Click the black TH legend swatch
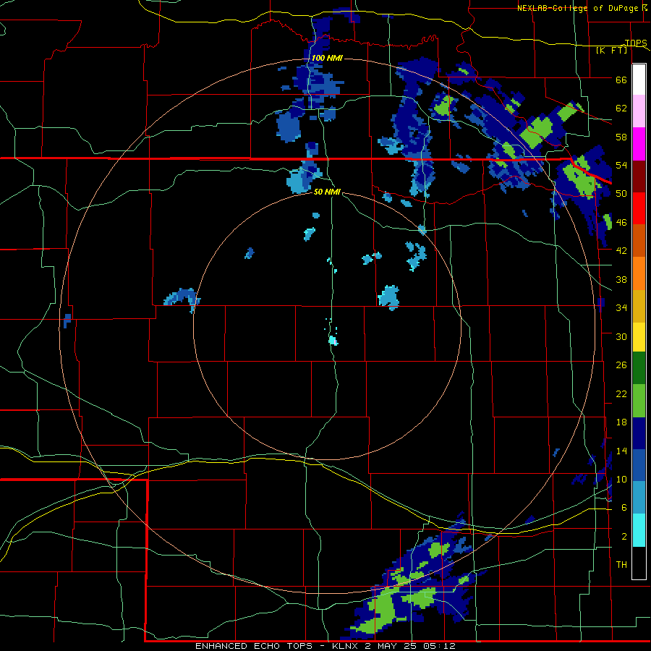This screenshot has height=651, width=651. [639, 563]
